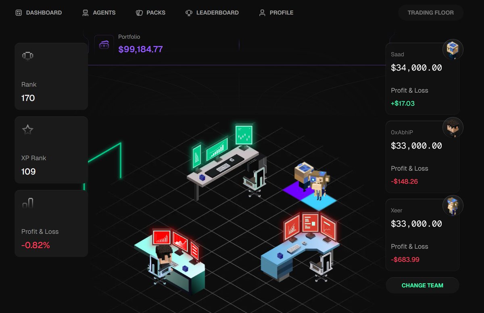The height and width of the screenshot is (313, 484).
Task: Click the Packs cards icon
Action: click(x=139, y=12)
